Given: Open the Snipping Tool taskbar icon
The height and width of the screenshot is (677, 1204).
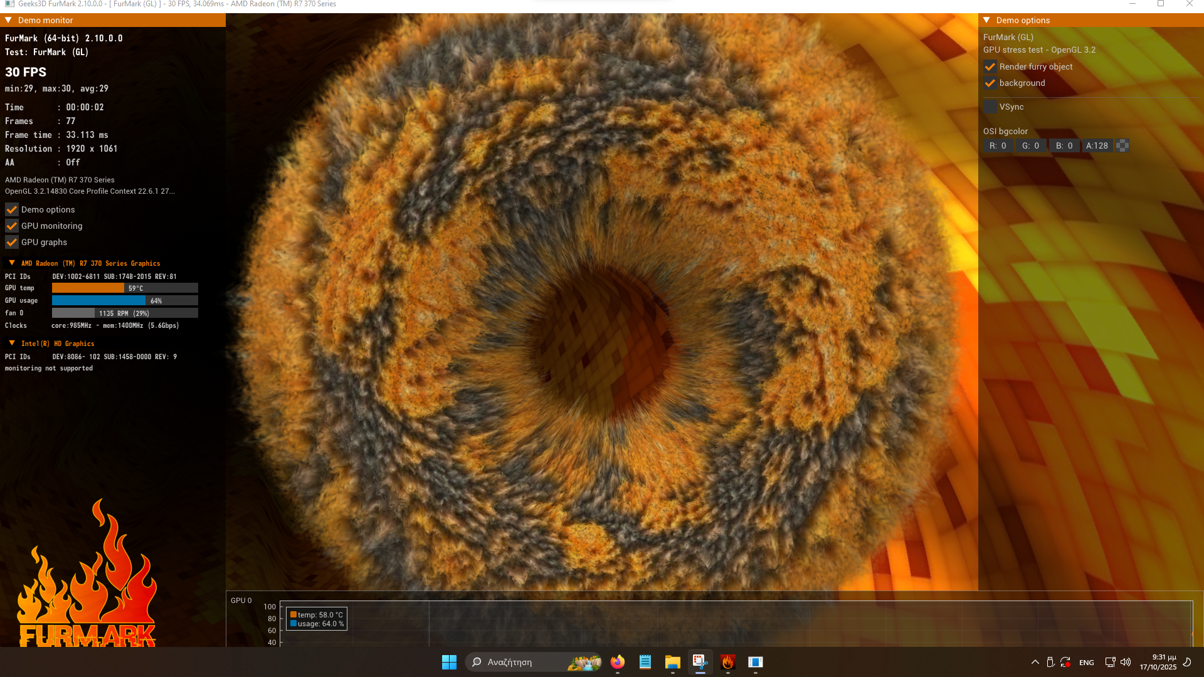Looking at the screenshot, I should coord(700,662).
